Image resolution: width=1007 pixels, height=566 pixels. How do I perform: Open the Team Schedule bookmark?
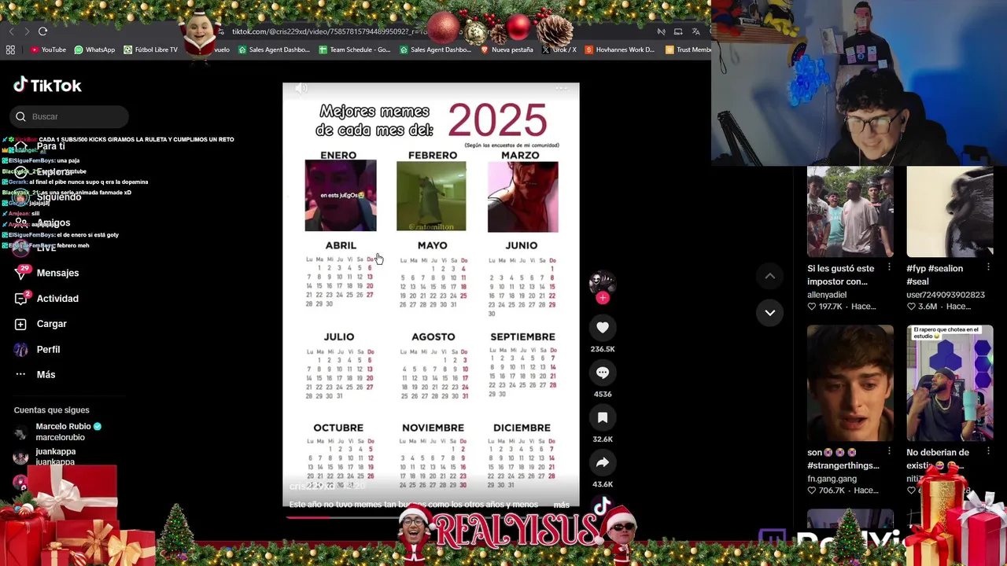click(x=354, y=50)
